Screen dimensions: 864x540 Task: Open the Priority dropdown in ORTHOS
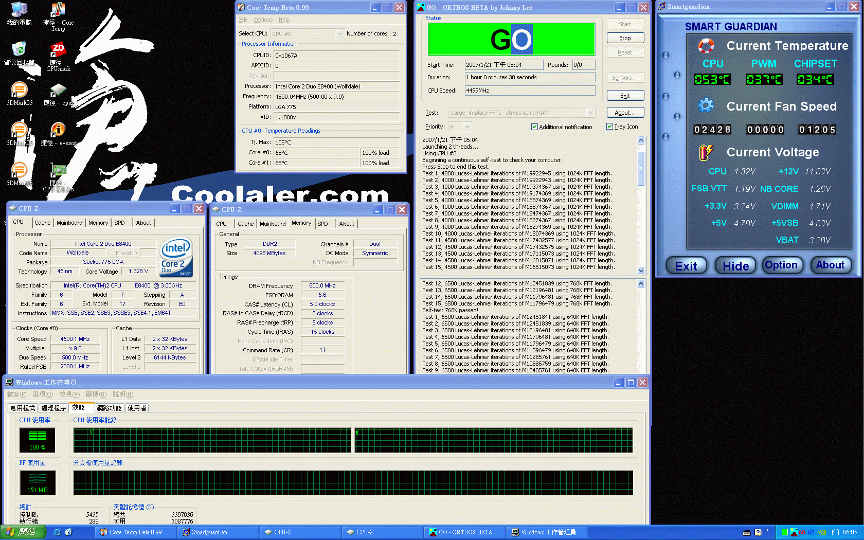point(467,127)
